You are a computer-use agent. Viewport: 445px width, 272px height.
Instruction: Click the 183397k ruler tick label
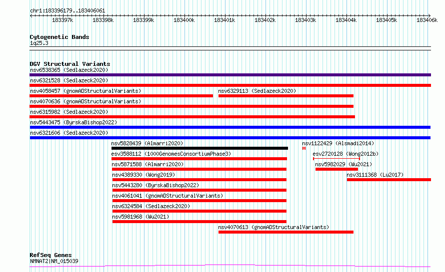point(62,20)
